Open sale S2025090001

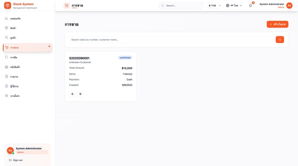(x=79, y=58)
